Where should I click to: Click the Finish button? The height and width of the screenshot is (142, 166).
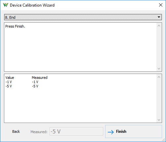pyautogui.click(x=134, y=131)
